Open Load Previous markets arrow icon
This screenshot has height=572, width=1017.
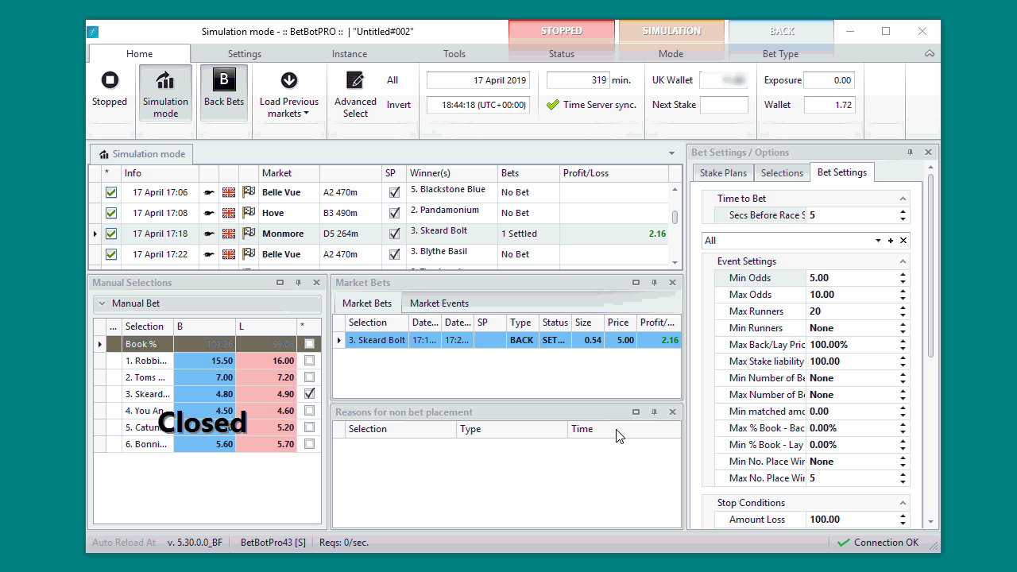(289, 80)
